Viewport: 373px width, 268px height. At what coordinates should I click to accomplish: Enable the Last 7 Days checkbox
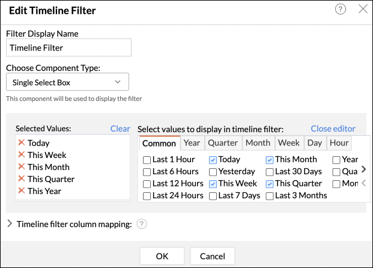click(x=213, y=196)
